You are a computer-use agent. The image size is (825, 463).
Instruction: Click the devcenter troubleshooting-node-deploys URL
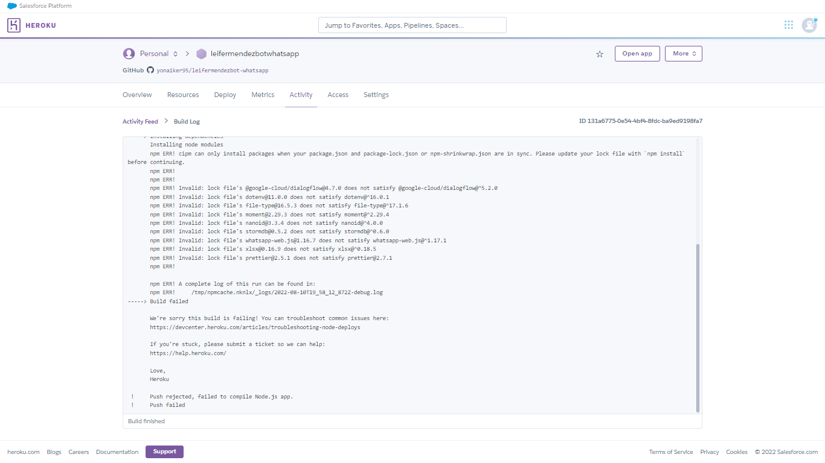(255, 327)
